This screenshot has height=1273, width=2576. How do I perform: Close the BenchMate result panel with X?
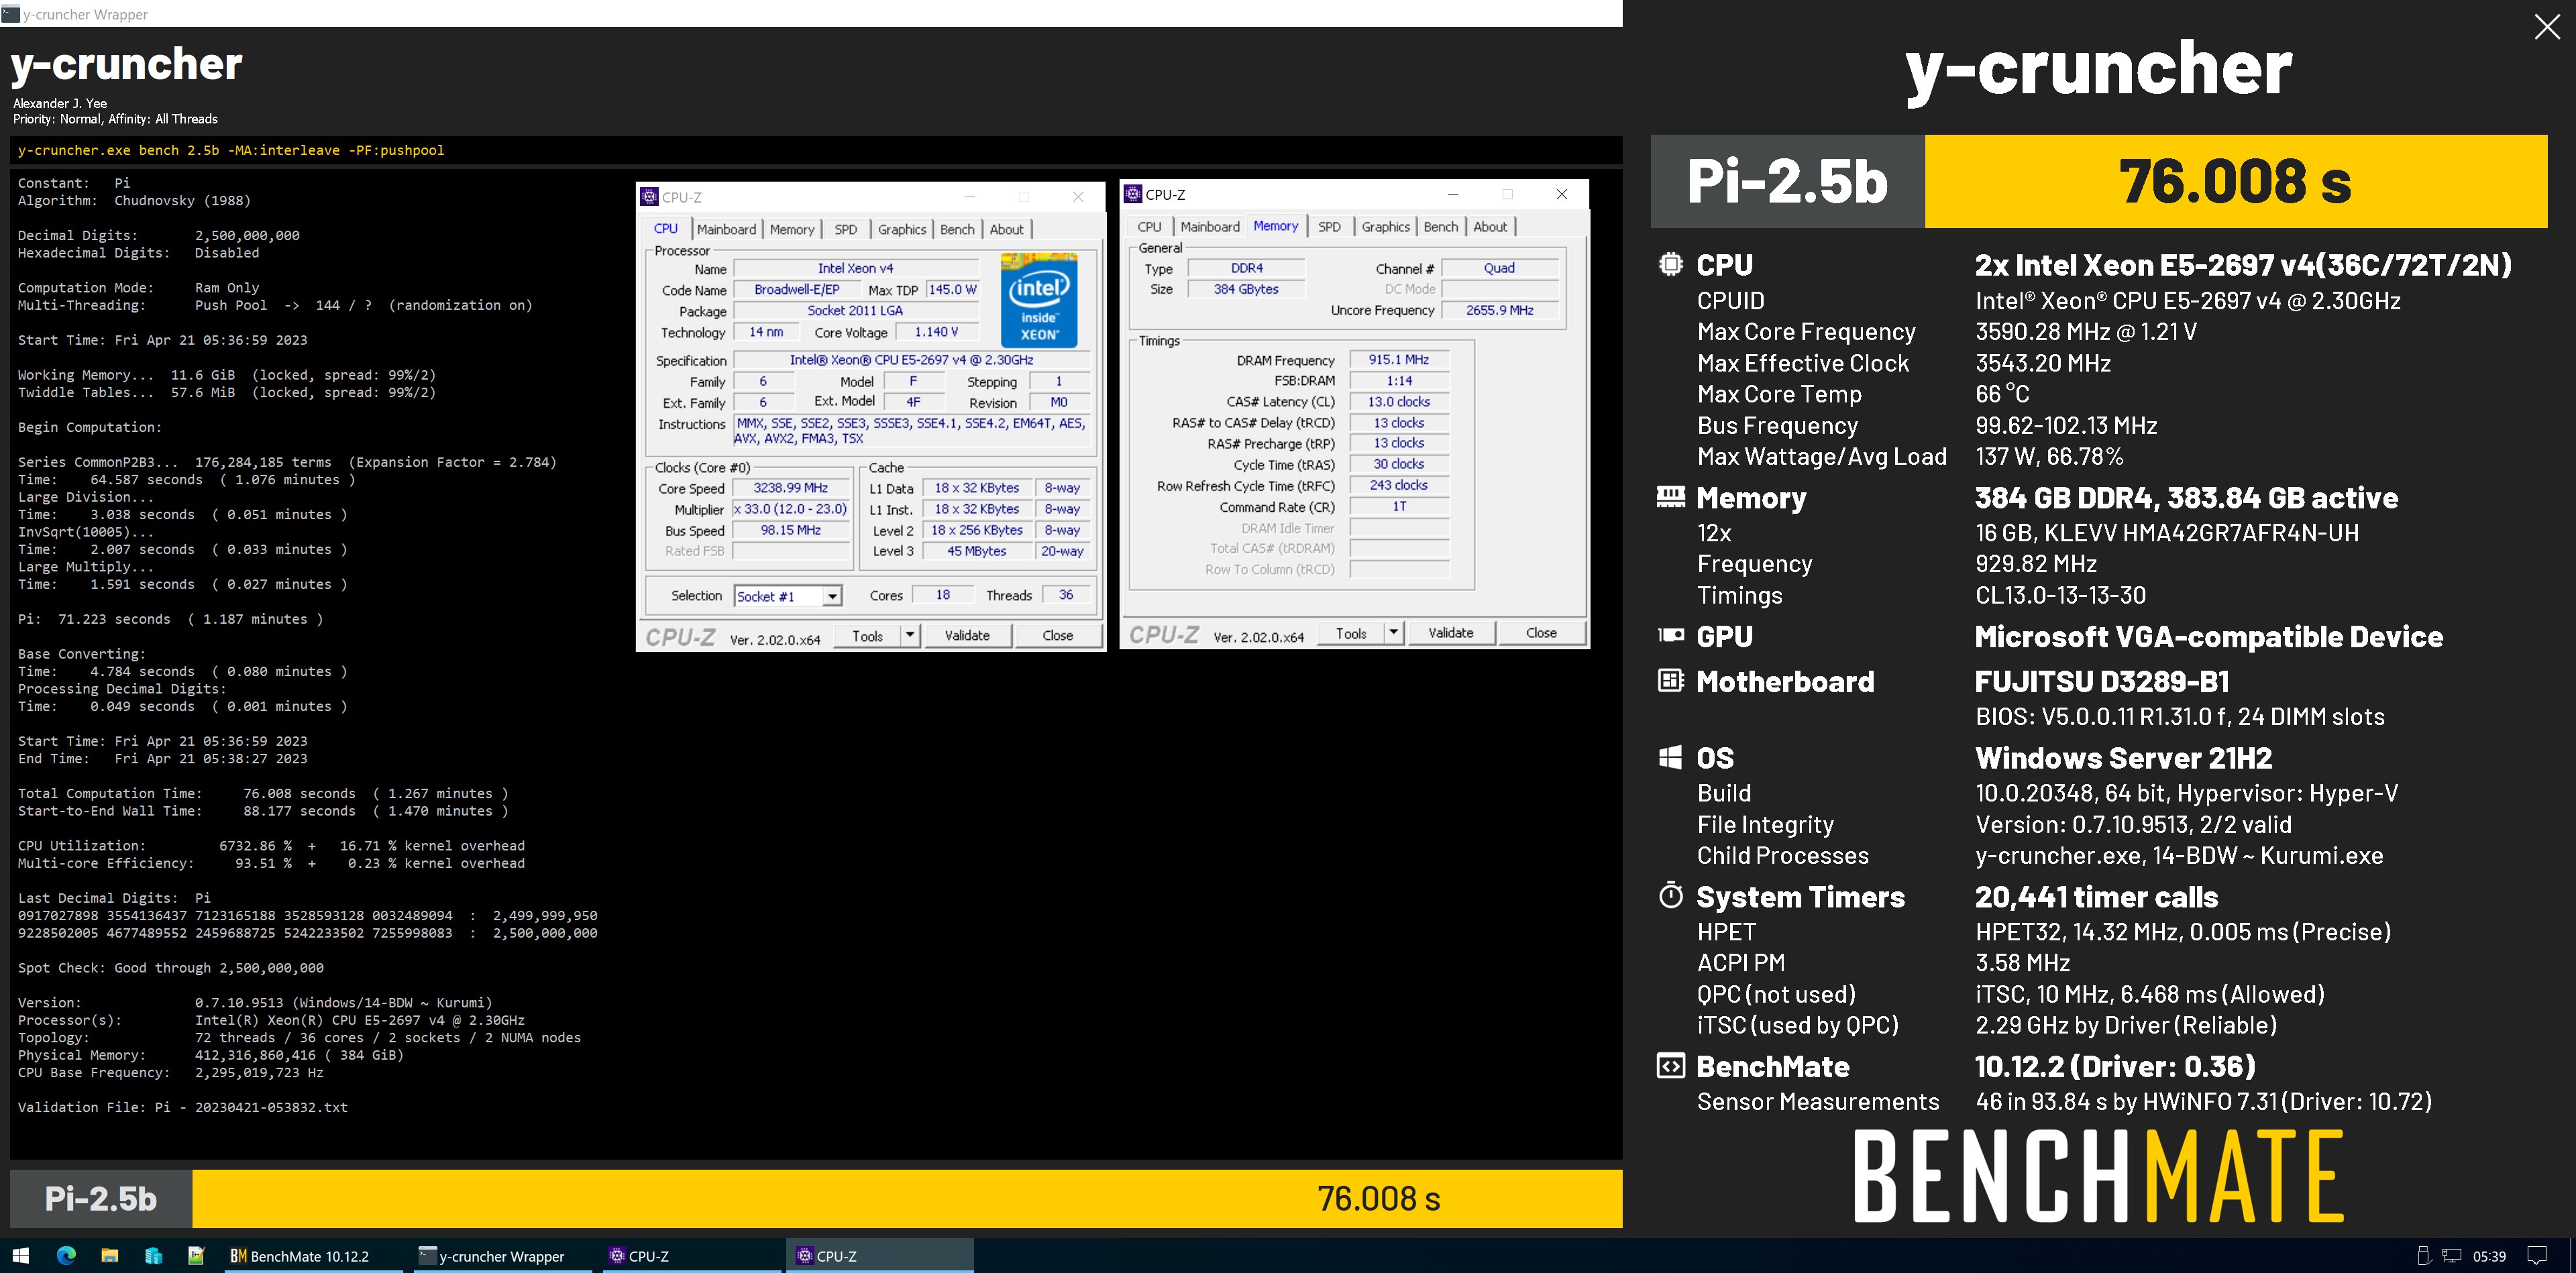point(2547,26)
